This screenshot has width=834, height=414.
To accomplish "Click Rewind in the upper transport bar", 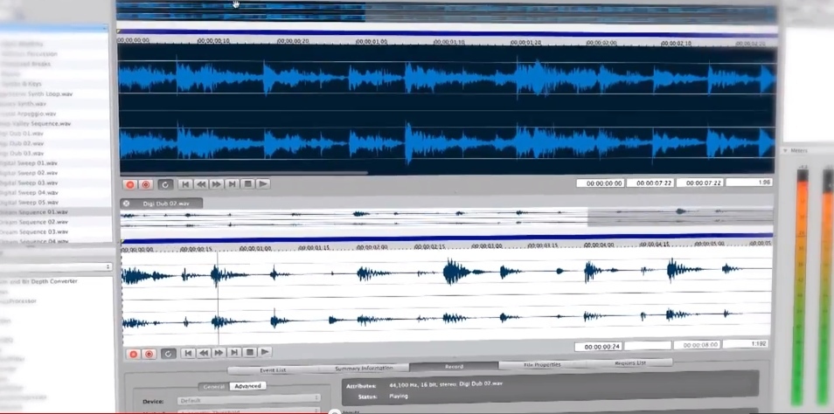I will [x=201, y=184].
